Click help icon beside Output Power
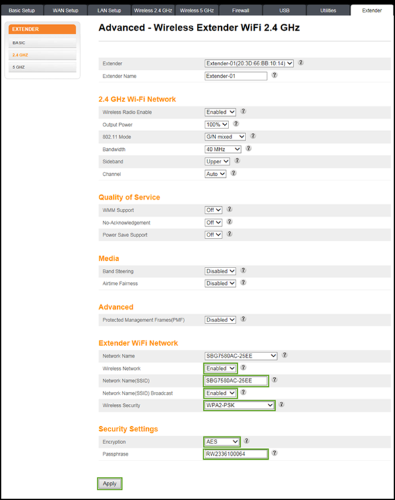Image resolution: width=395 pixels, height=500 pixels. pyautogui.click(x=236, y=124)
